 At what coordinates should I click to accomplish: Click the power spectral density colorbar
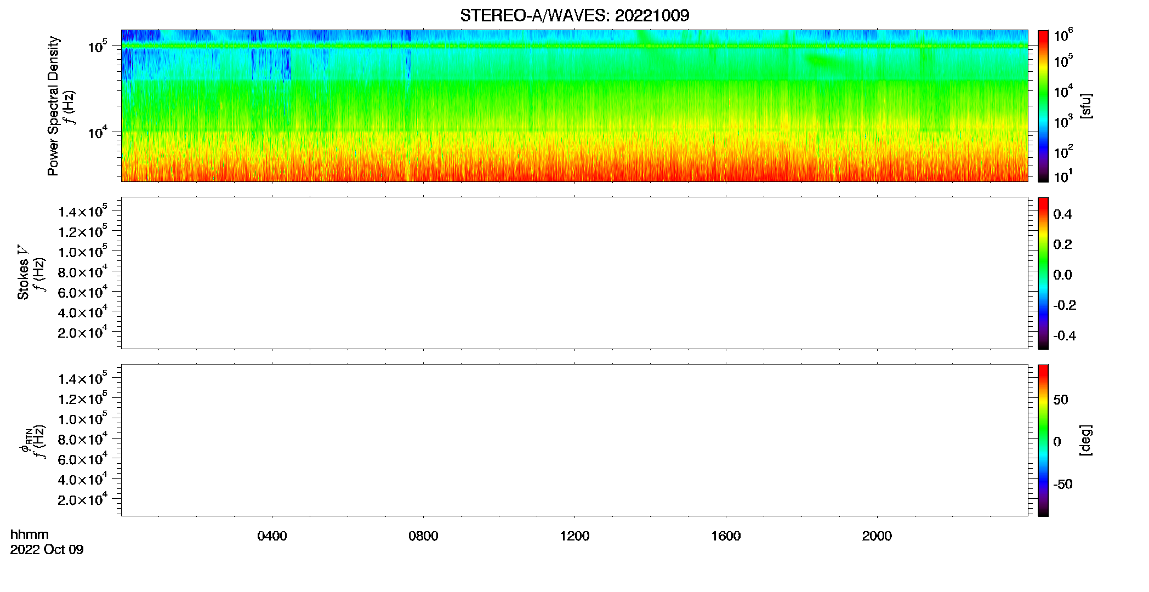point(1043,106)
